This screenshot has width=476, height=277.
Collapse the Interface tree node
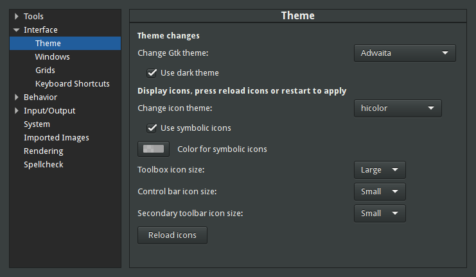[17, 29]
